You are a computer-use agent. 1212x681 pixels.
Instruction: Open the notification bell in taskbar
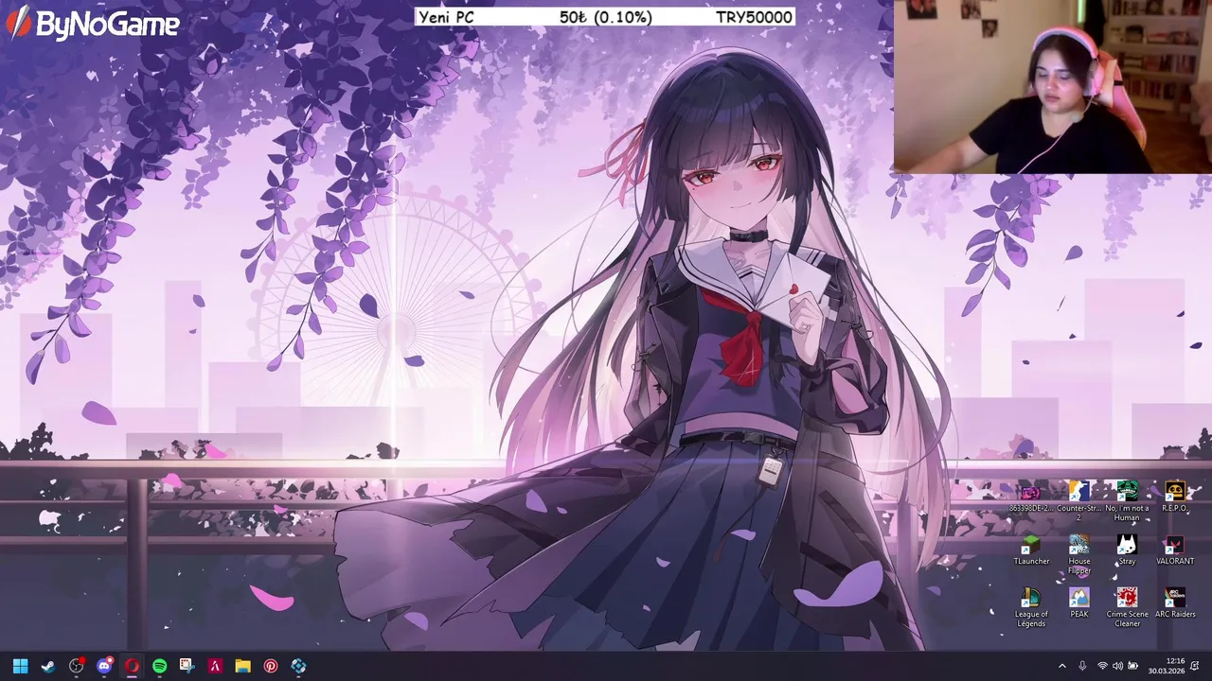point(1196,666)
